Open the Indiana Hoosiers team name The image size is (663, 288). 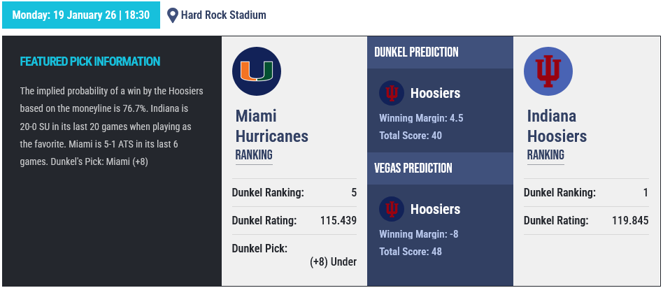tap(557, 126)
